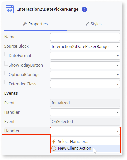Switch to the Styles tab

point(93,24)
